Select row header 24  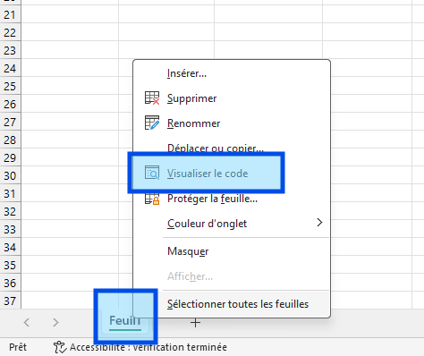(10, 68)
